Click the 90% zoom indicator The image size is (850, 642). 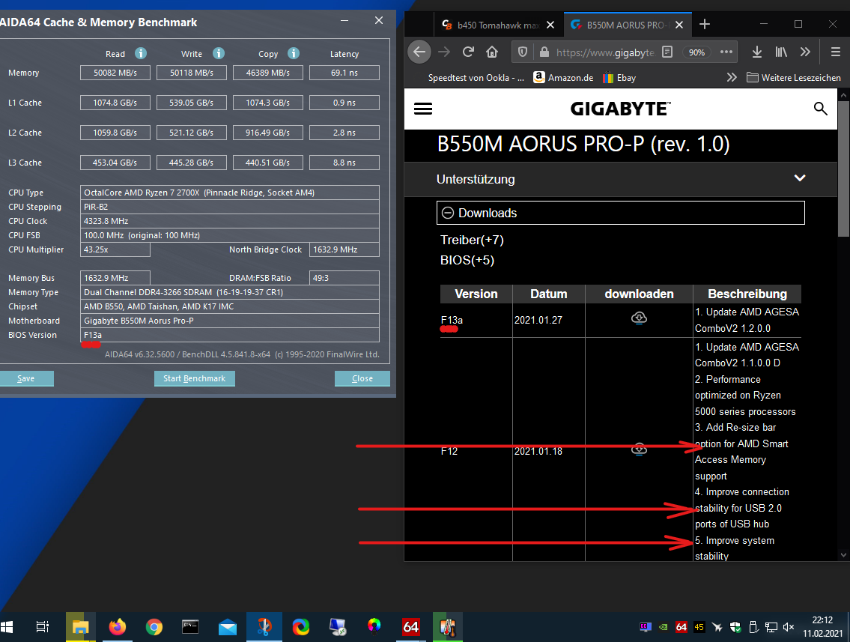(696, 52)
